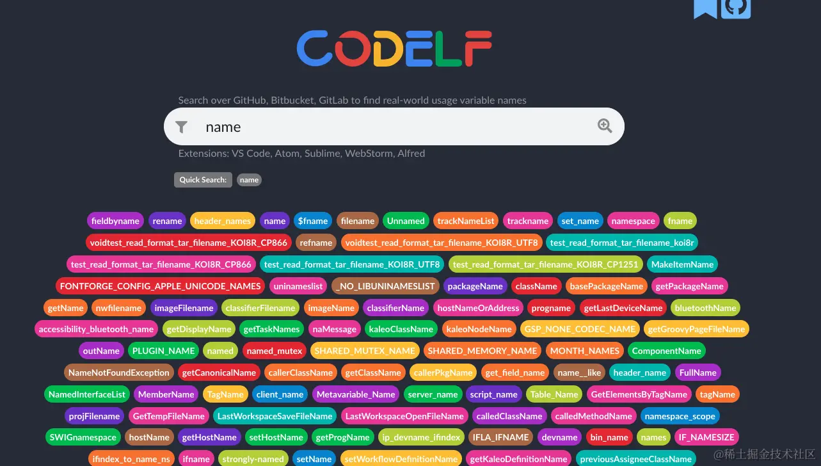Select the "SHARED_MEMORY_NAME" tag
The image size is (821, 466).
point(482,351)
